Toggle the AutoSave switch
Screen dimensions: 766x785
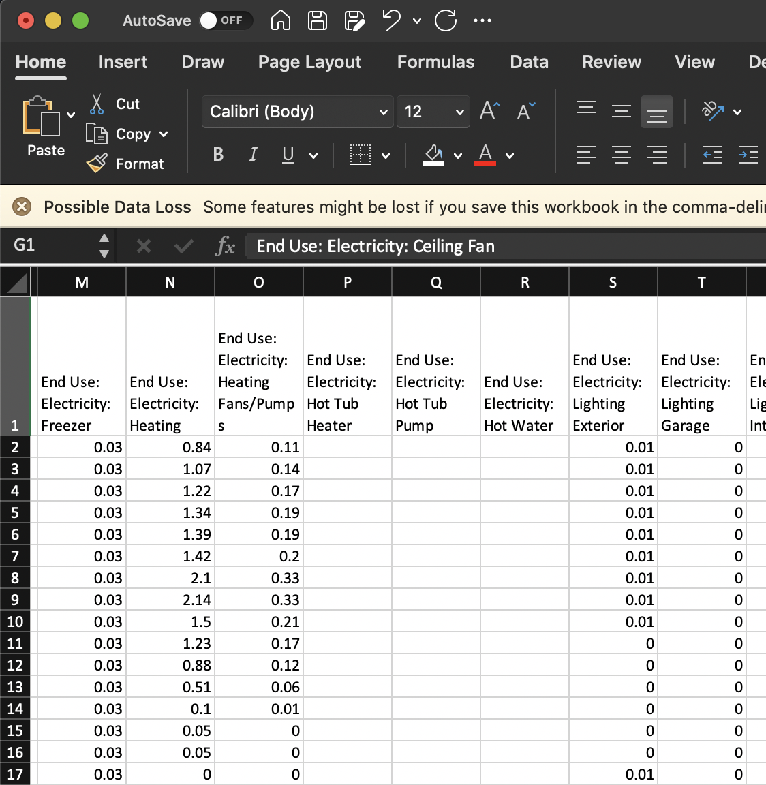point(225,20)
